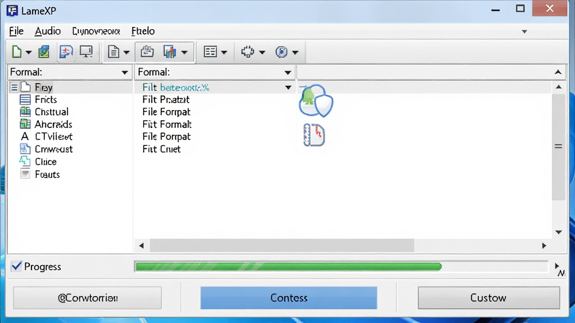
Task: Click the puzzle piece plugin icon
Action: coord(248,52)
